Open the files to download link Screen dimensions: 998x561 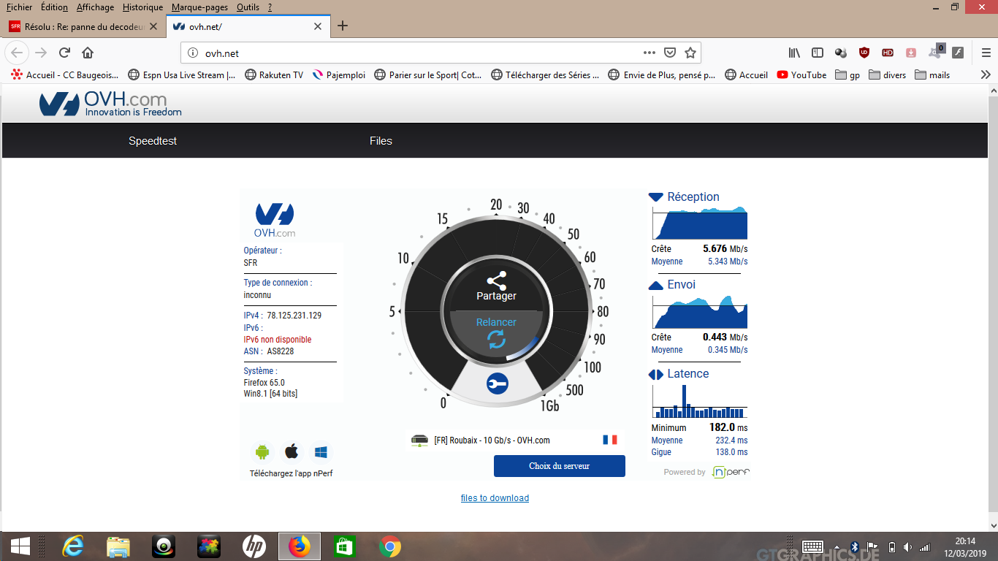point(495,498)
